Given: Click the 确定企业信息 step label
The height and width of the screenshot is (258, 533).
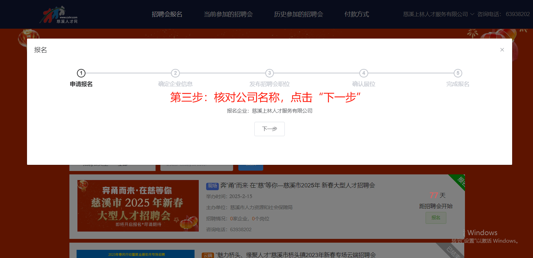Looking at the screenshot, I should (175, 84).
